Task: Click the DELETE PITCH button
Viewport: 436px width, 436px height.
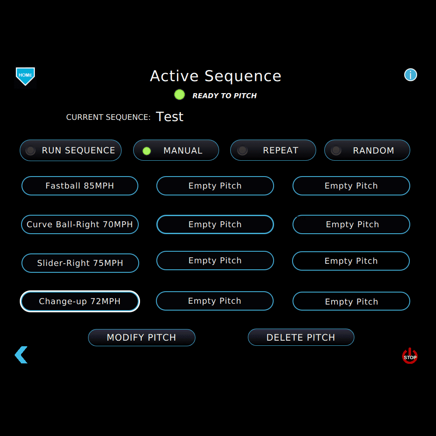Action: pyautogui.click(x=301, y=338)
